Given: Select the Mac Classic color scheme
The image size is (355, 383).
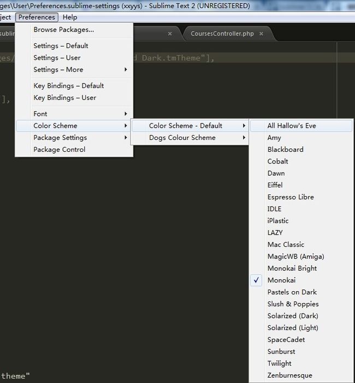Looking at the screenshot, I should (x=301, y=245).
